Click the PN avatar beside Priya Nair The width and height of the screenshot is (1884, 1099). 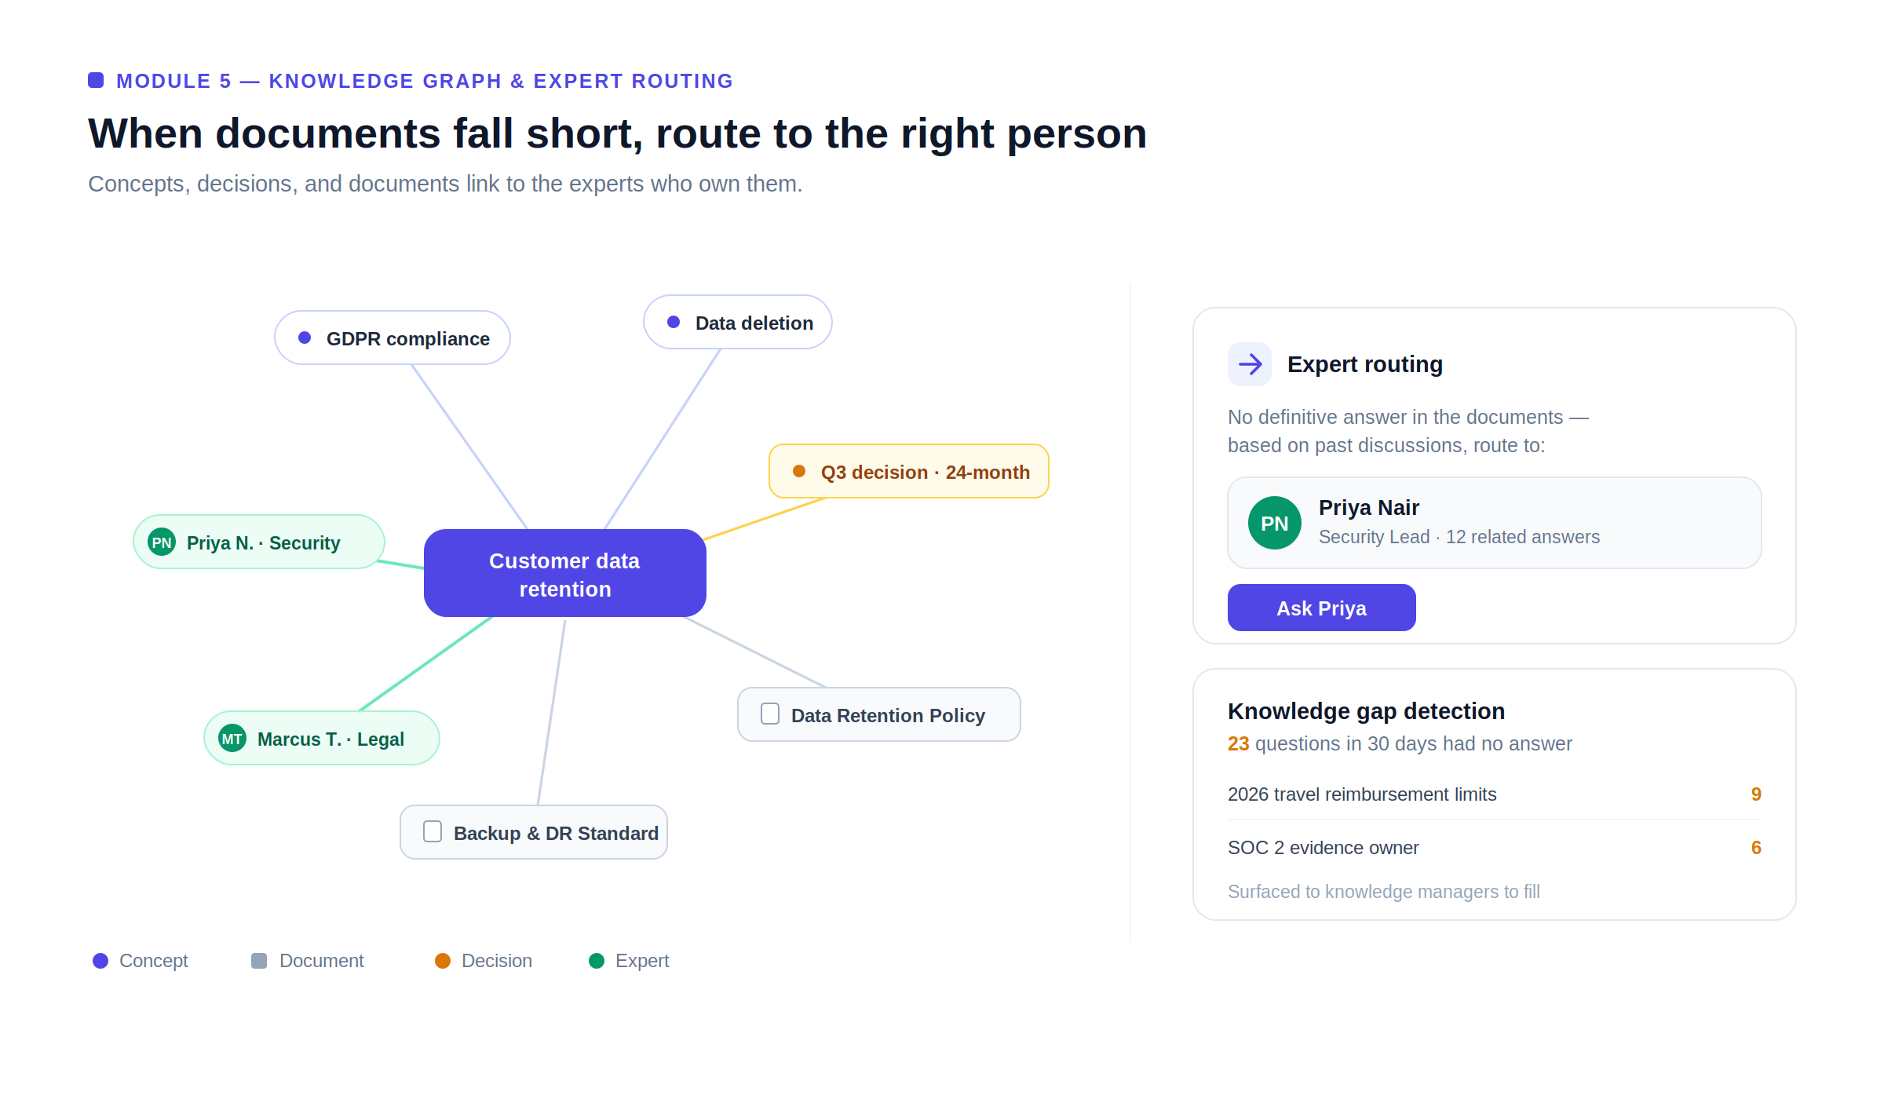(x=1275, y=523)
